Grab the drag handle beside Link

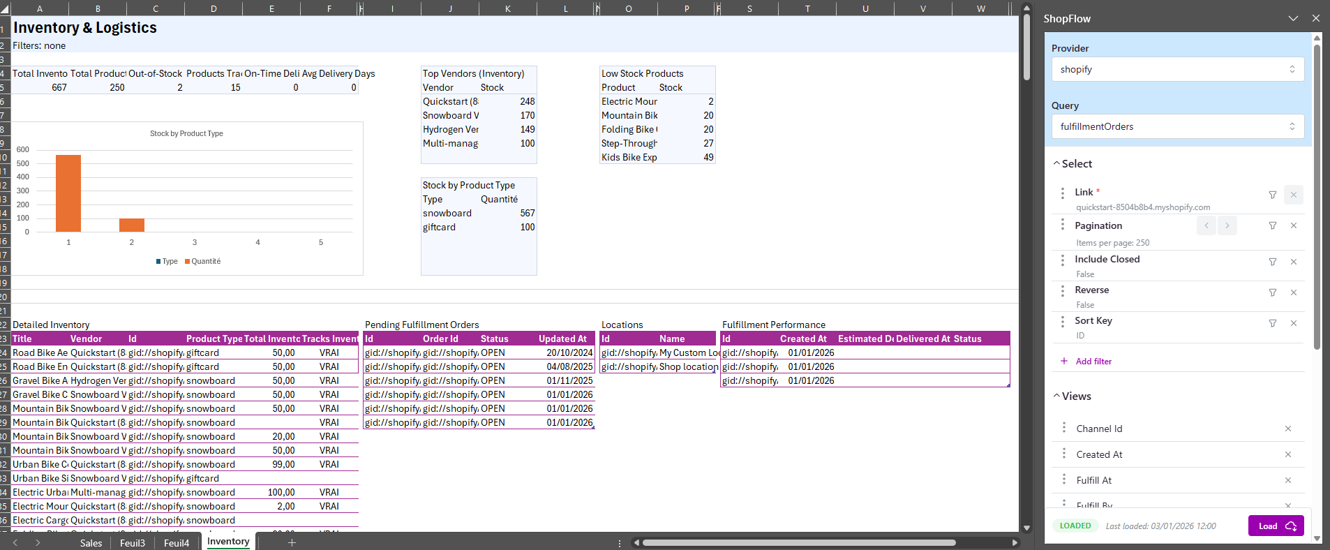(1063, 193)
